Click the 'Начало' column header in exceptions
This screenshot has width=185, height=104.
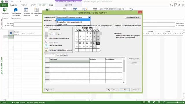[97, 59]
